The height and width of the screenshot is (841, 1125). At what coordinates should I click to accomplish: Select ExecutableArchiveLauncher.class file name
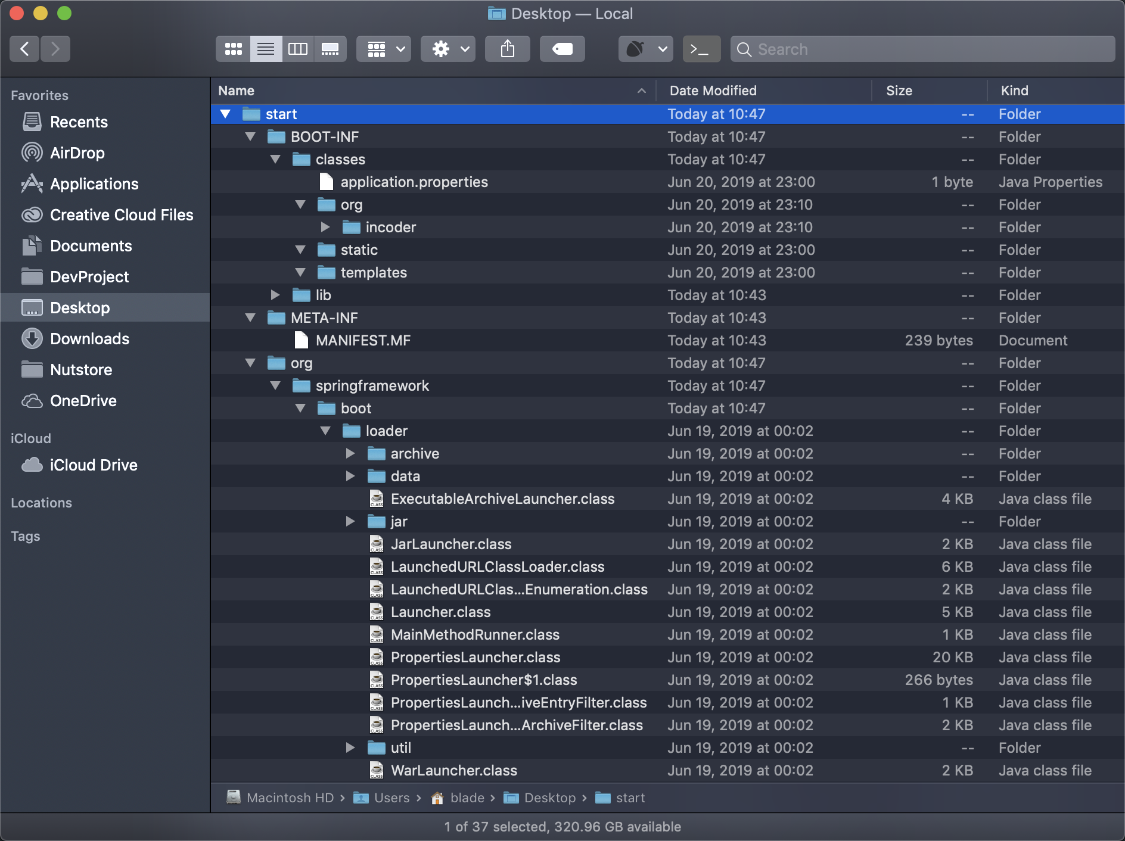point(502,499)
